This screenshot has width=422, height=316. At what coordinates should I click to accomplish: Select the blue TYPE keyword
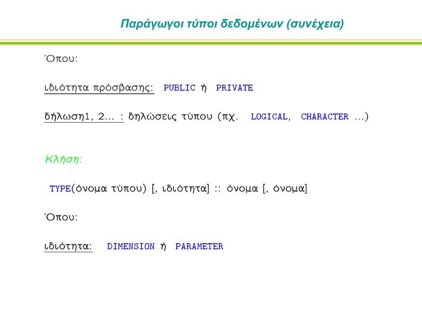pyautogui.click(x=60, y=188)
